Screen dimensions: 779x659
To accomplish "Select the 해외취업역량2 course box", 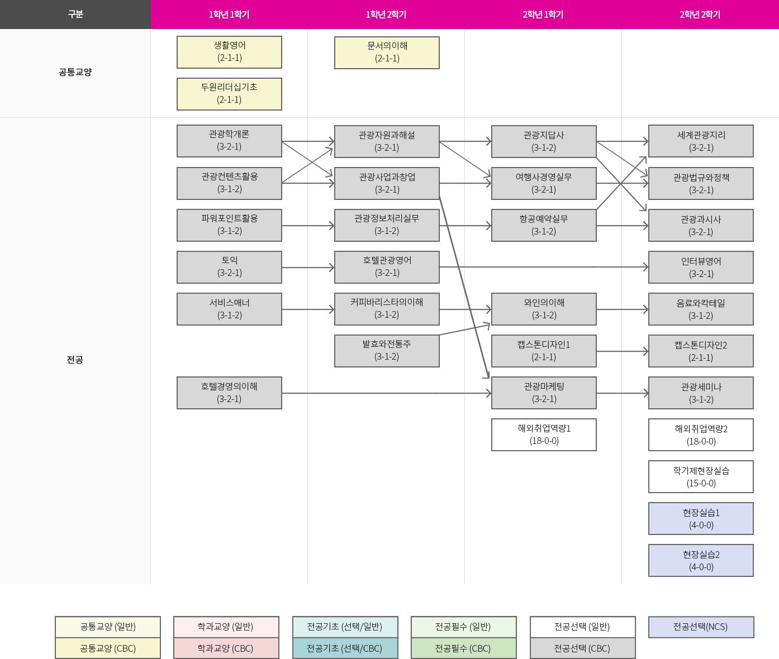I will coord(701,434).
